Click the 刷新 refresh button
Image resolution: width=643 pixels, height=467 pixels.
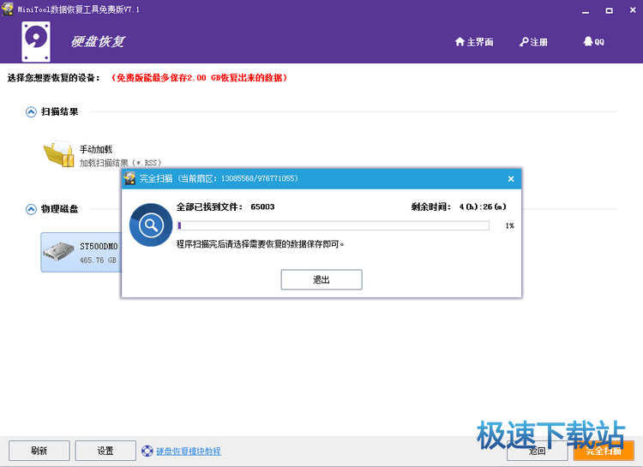pos(39,451)
